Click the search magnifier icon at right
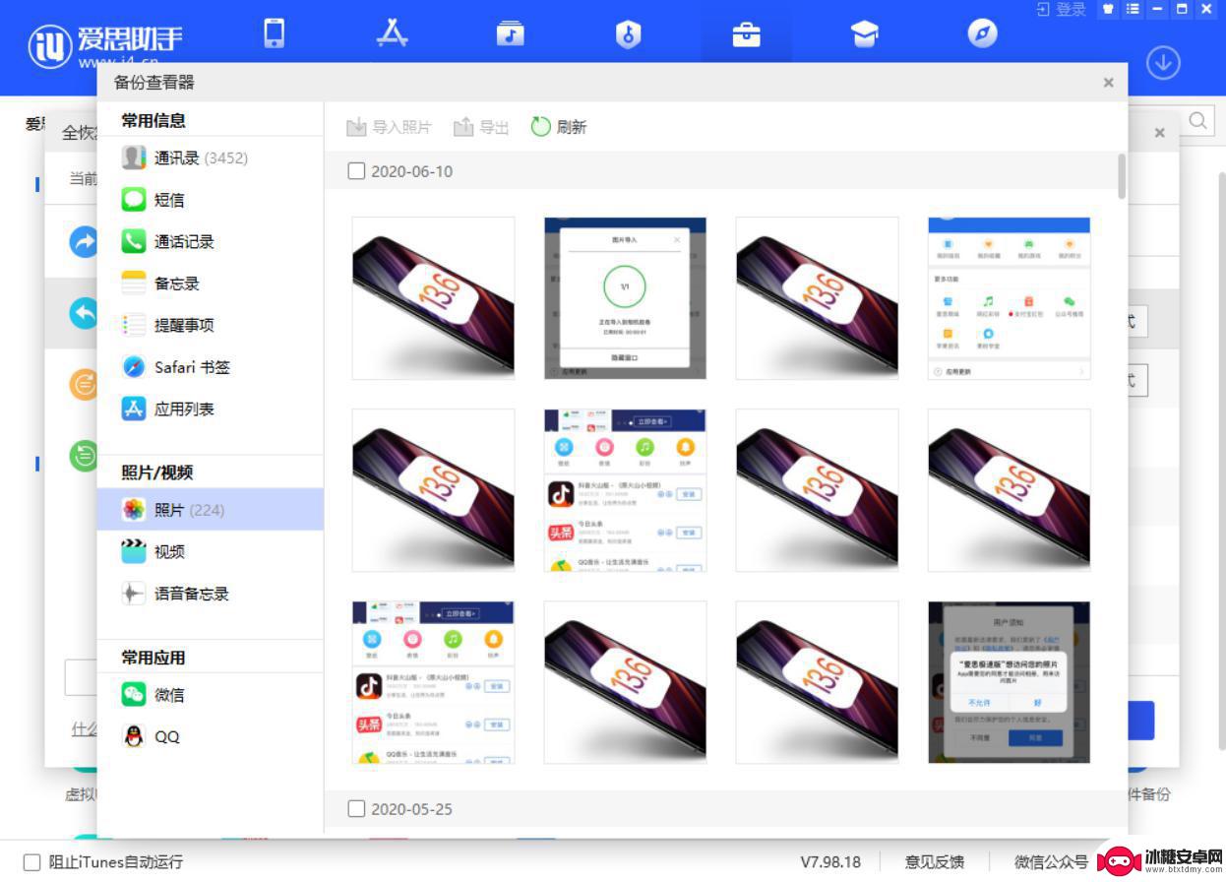1226x882 pixels. [x=1198, y=120]
